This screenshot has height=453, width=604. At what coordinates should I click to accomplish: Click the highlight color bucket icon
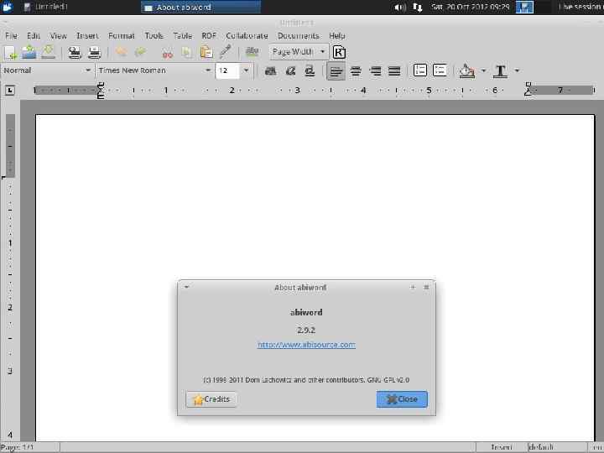coord(467,70)
